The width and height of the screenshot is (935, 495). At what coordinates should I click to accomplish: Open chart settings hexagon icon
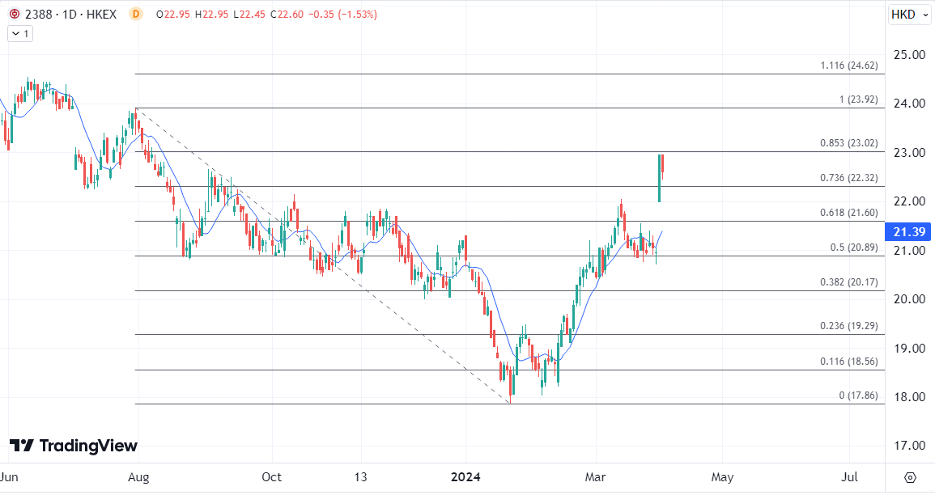(910, 477)
